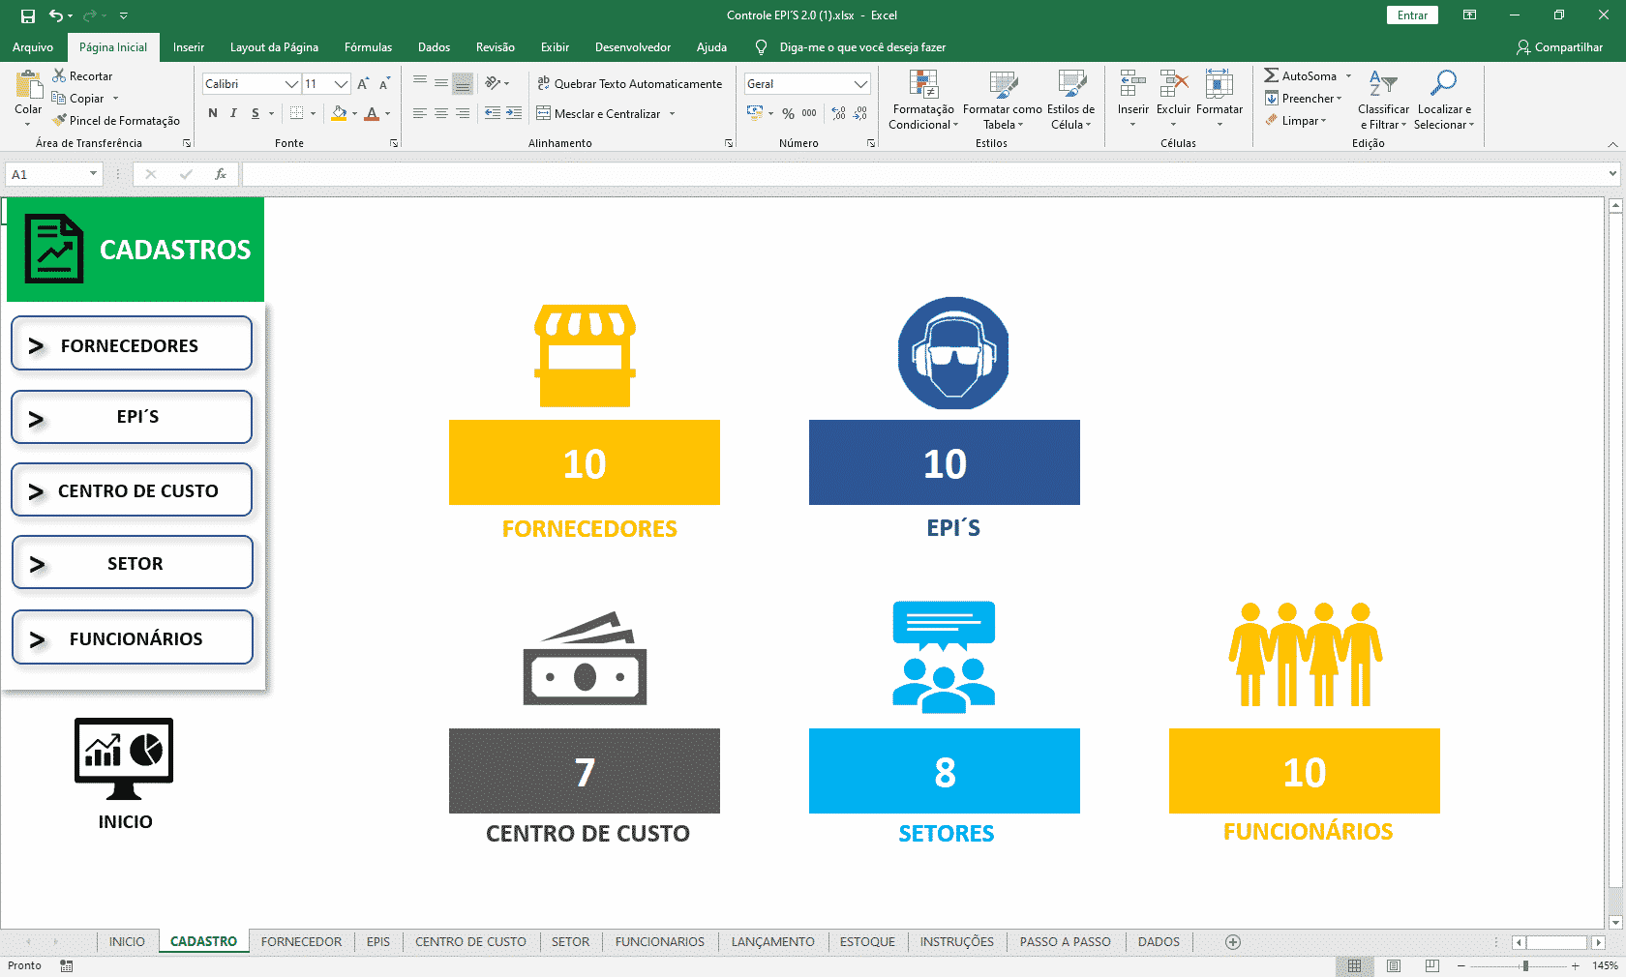Click the money Centro de Custo icon
The image size is (1626, 977).
point(585,659)
